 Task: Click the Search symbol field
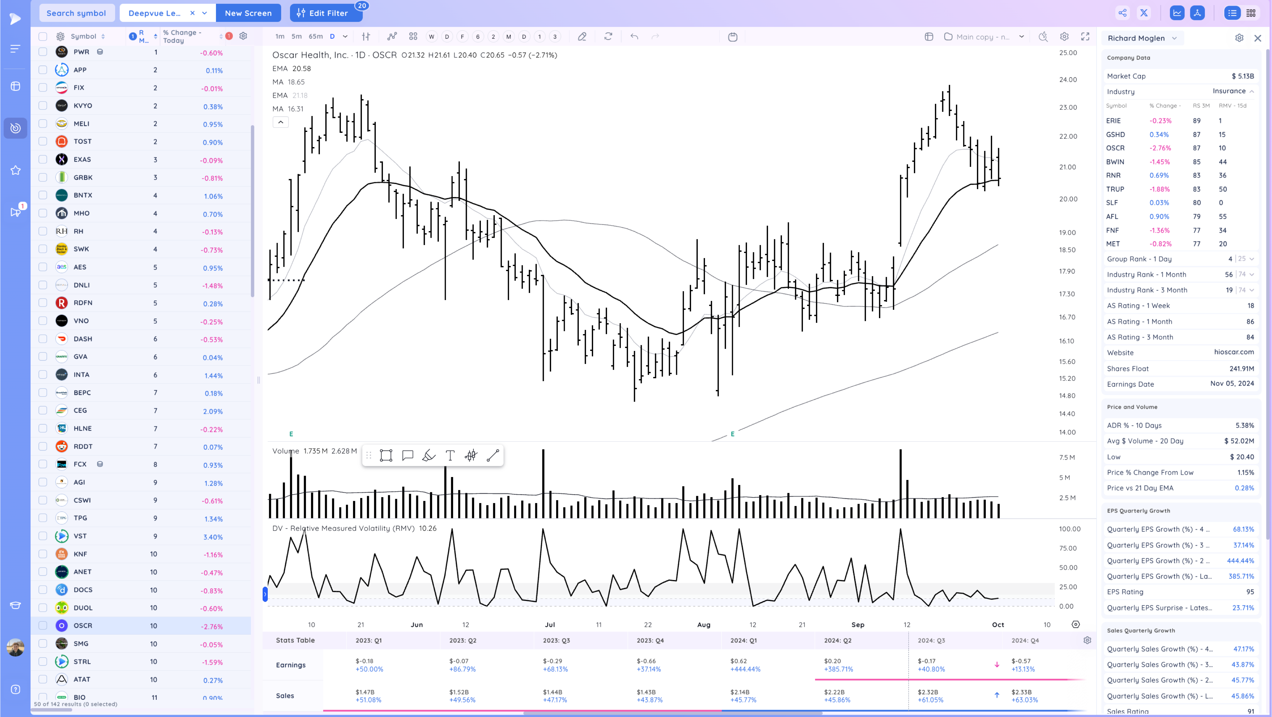click(77, 13)
